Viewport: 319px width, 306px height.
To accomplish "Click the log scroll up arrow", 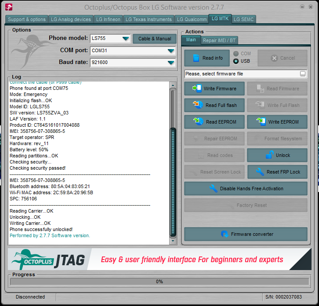I will click(x=173, y=85).
